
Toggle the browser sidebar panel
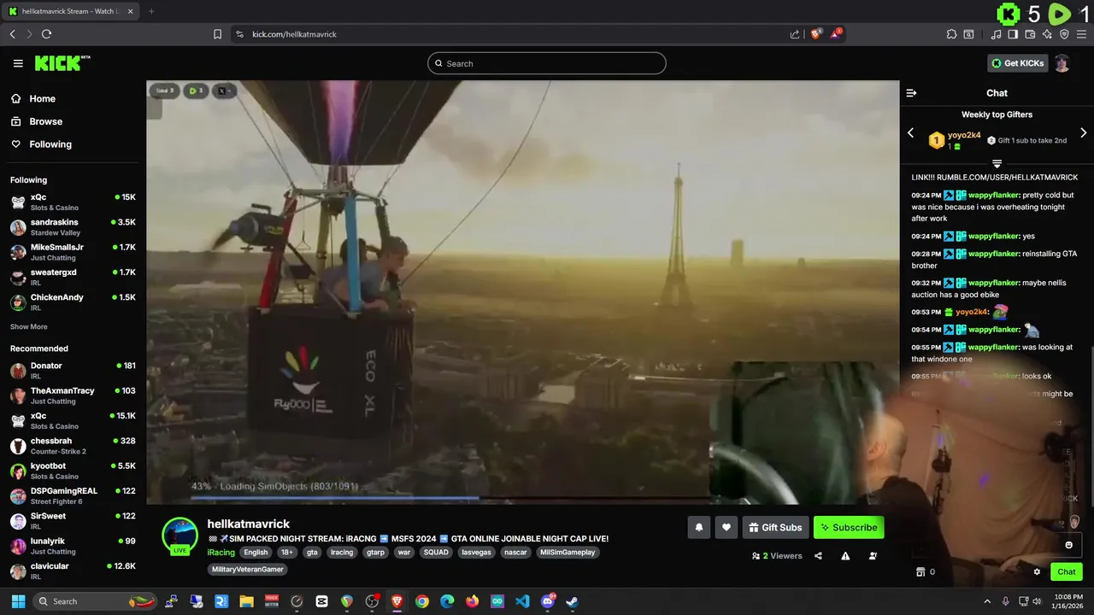1013,34
